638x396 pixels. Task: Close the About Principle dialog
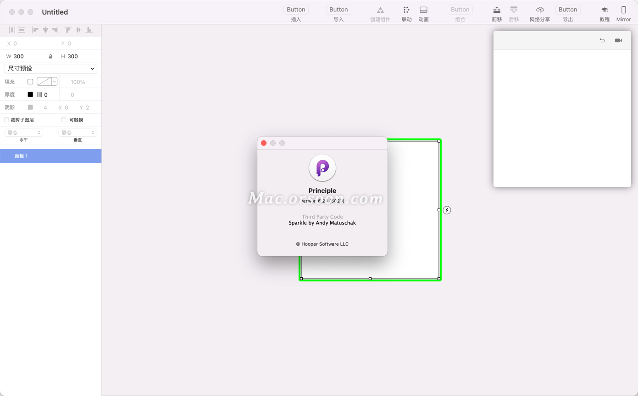pyautogui.click(x=264, y=143)
